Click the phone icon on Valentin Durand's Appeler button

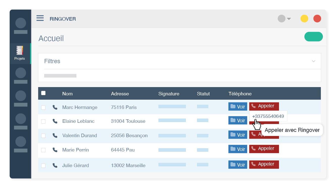pyautogui.click(x=253, y=134)
